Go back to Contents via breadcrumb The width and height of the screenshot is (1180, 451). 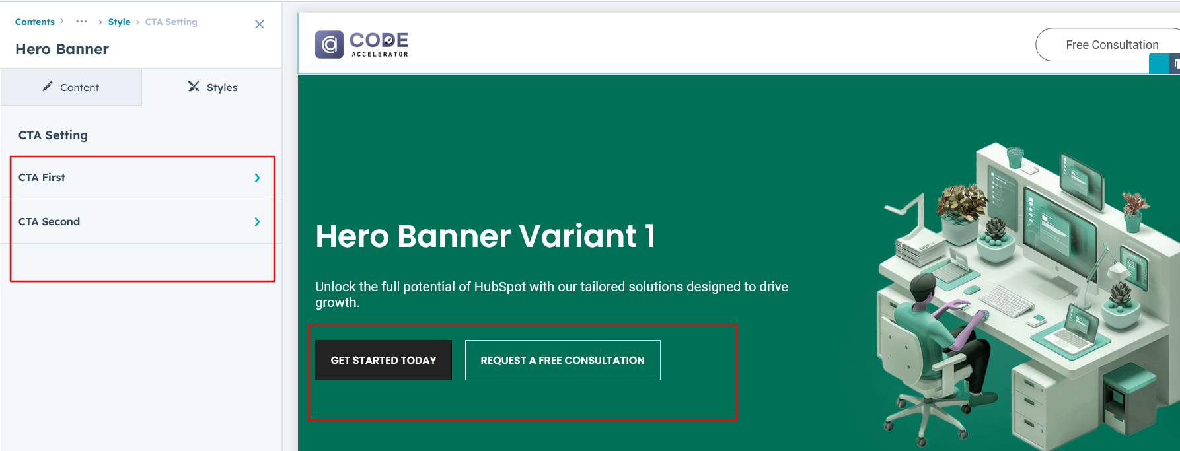[x=35, y=22]
